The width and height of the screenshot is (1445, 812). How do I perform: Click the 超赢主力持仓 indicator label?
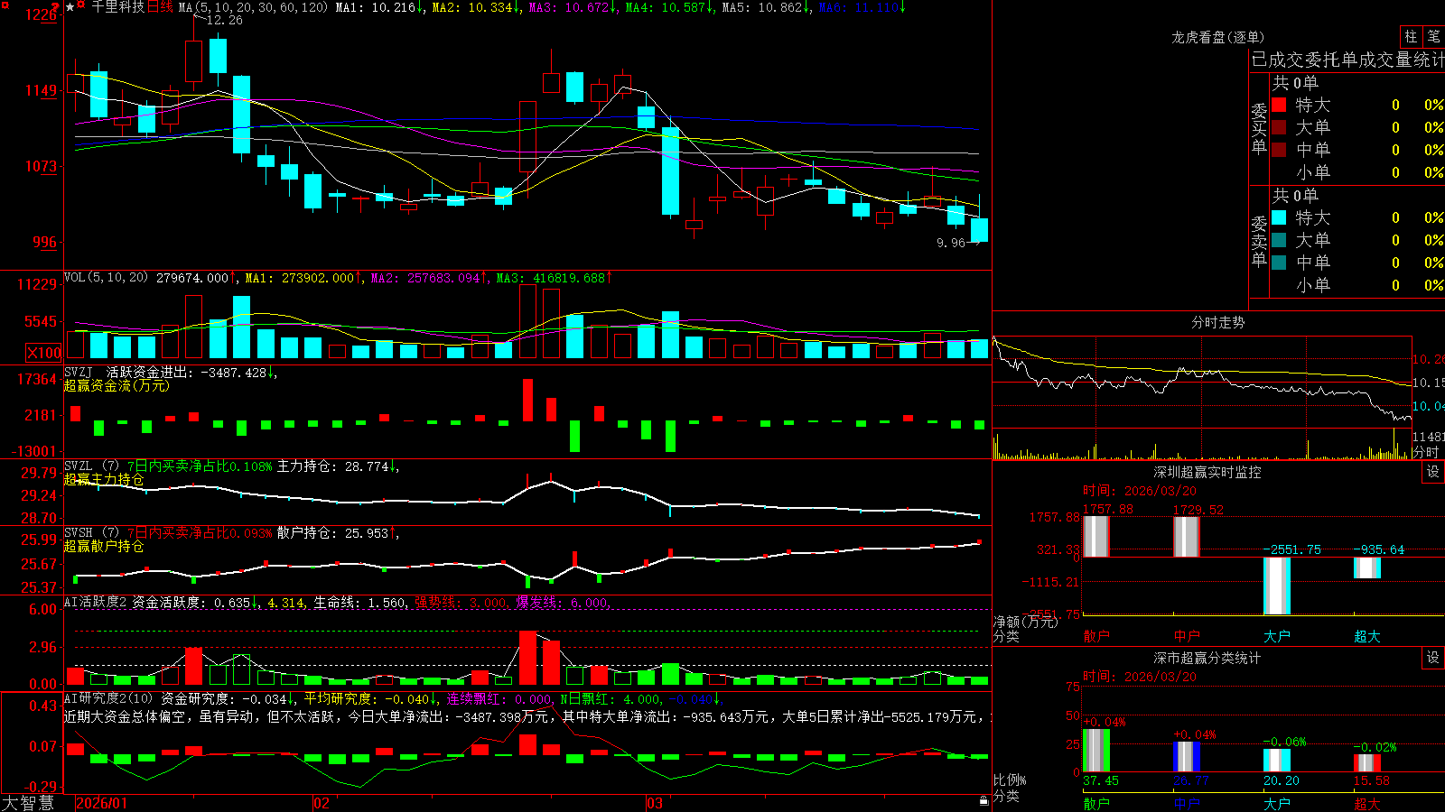tap(104, 479)
